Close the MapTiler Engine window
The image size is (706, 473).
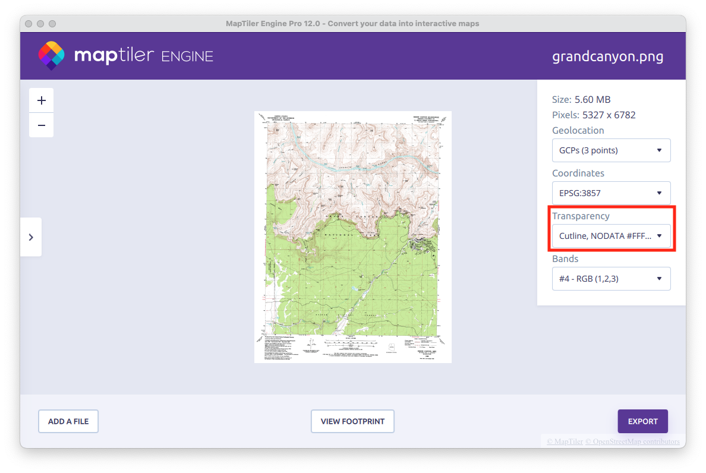(x=29, y=24)
